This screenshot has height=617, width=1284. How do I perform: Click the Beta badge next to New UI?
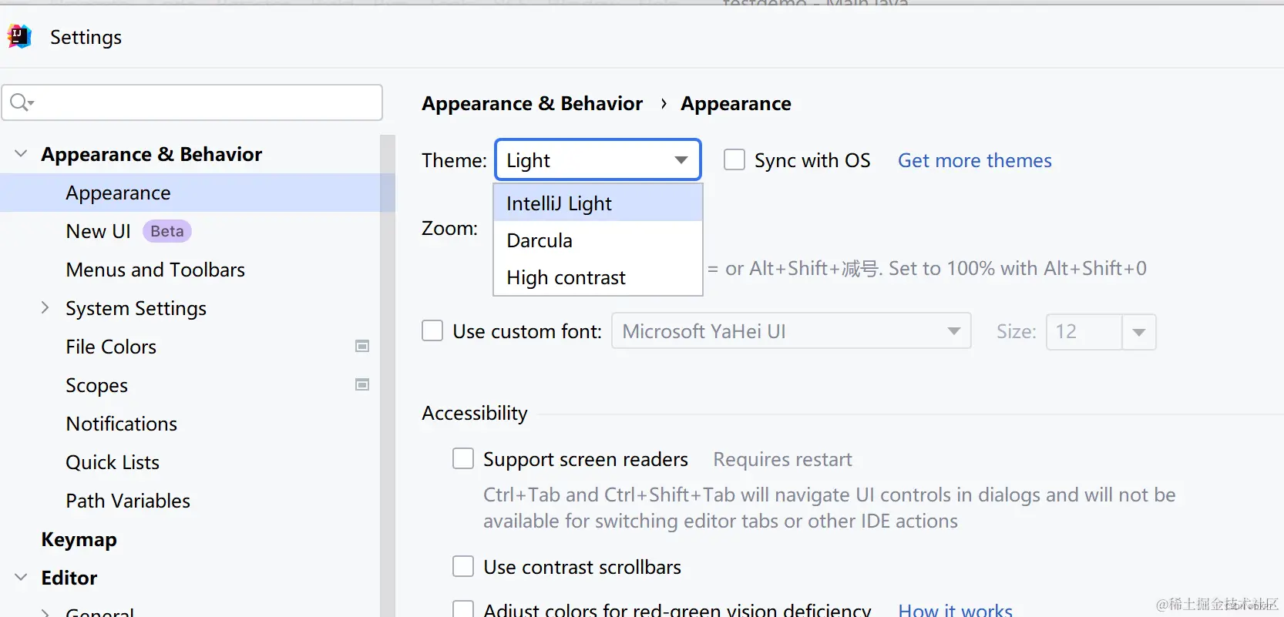coord(166,231)
